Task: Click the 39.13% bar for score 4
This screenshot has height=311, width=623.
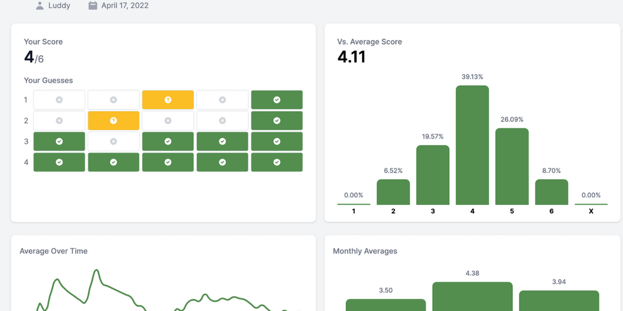Action: click(x=472, y=145)
